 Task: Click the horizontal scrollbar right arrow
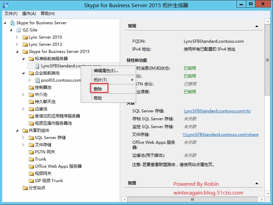tap(261, 200)
